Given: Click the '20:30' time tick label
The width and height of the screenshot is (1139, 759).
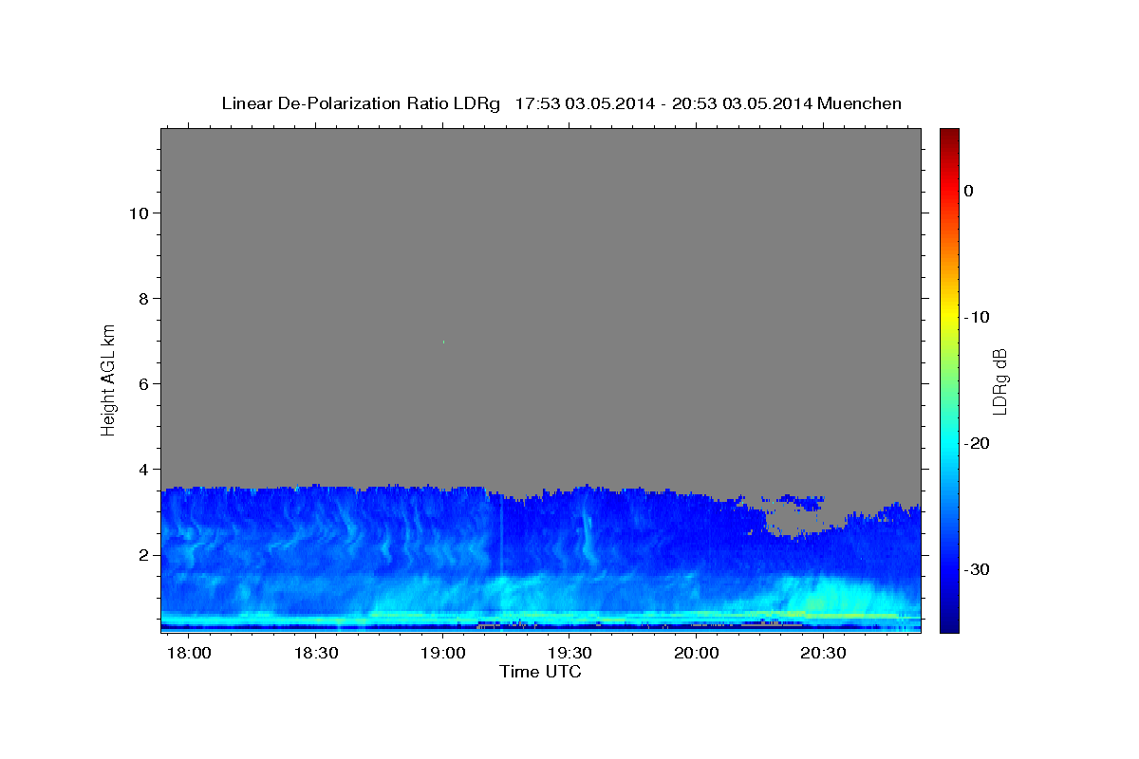Looking at the screenshot, I should [823, 654].
